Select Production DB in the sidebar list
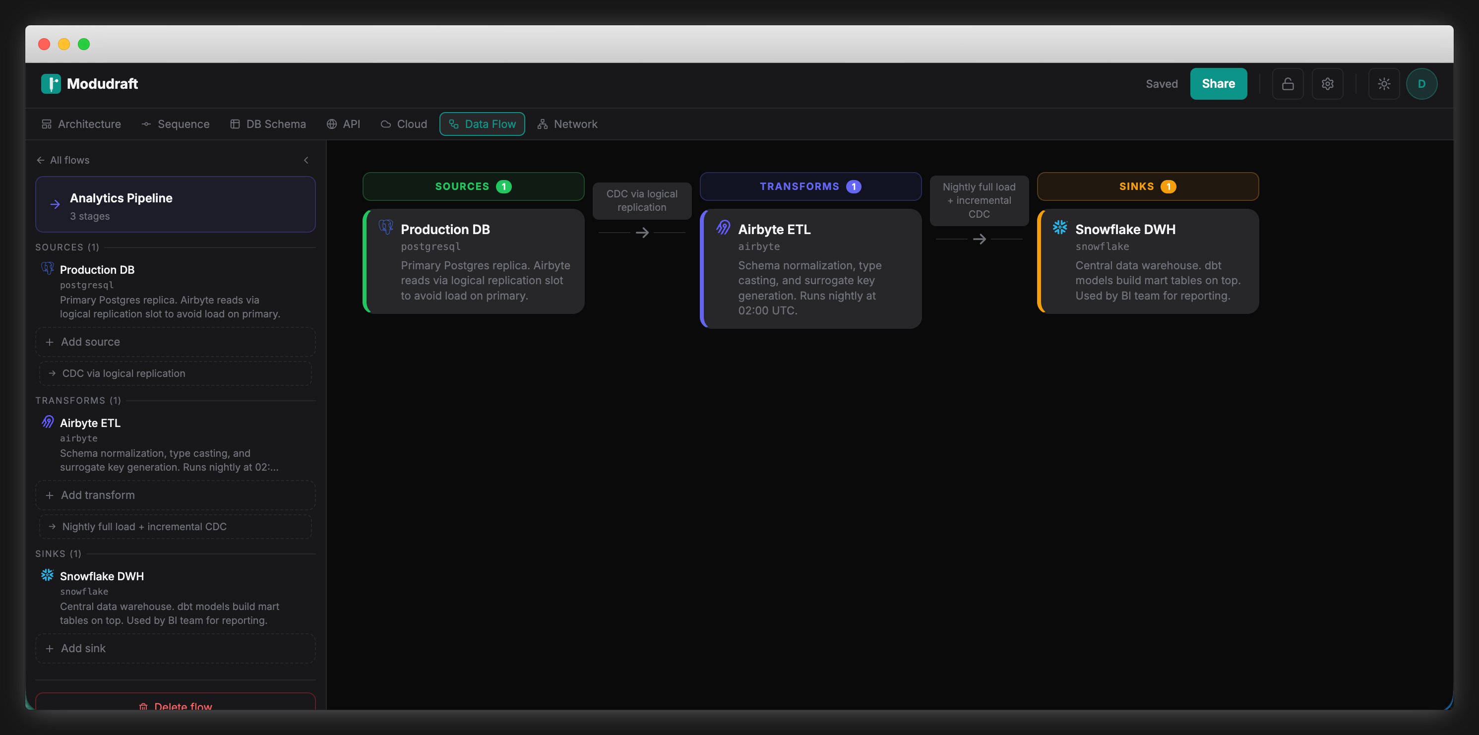 (x=175, y=291)
